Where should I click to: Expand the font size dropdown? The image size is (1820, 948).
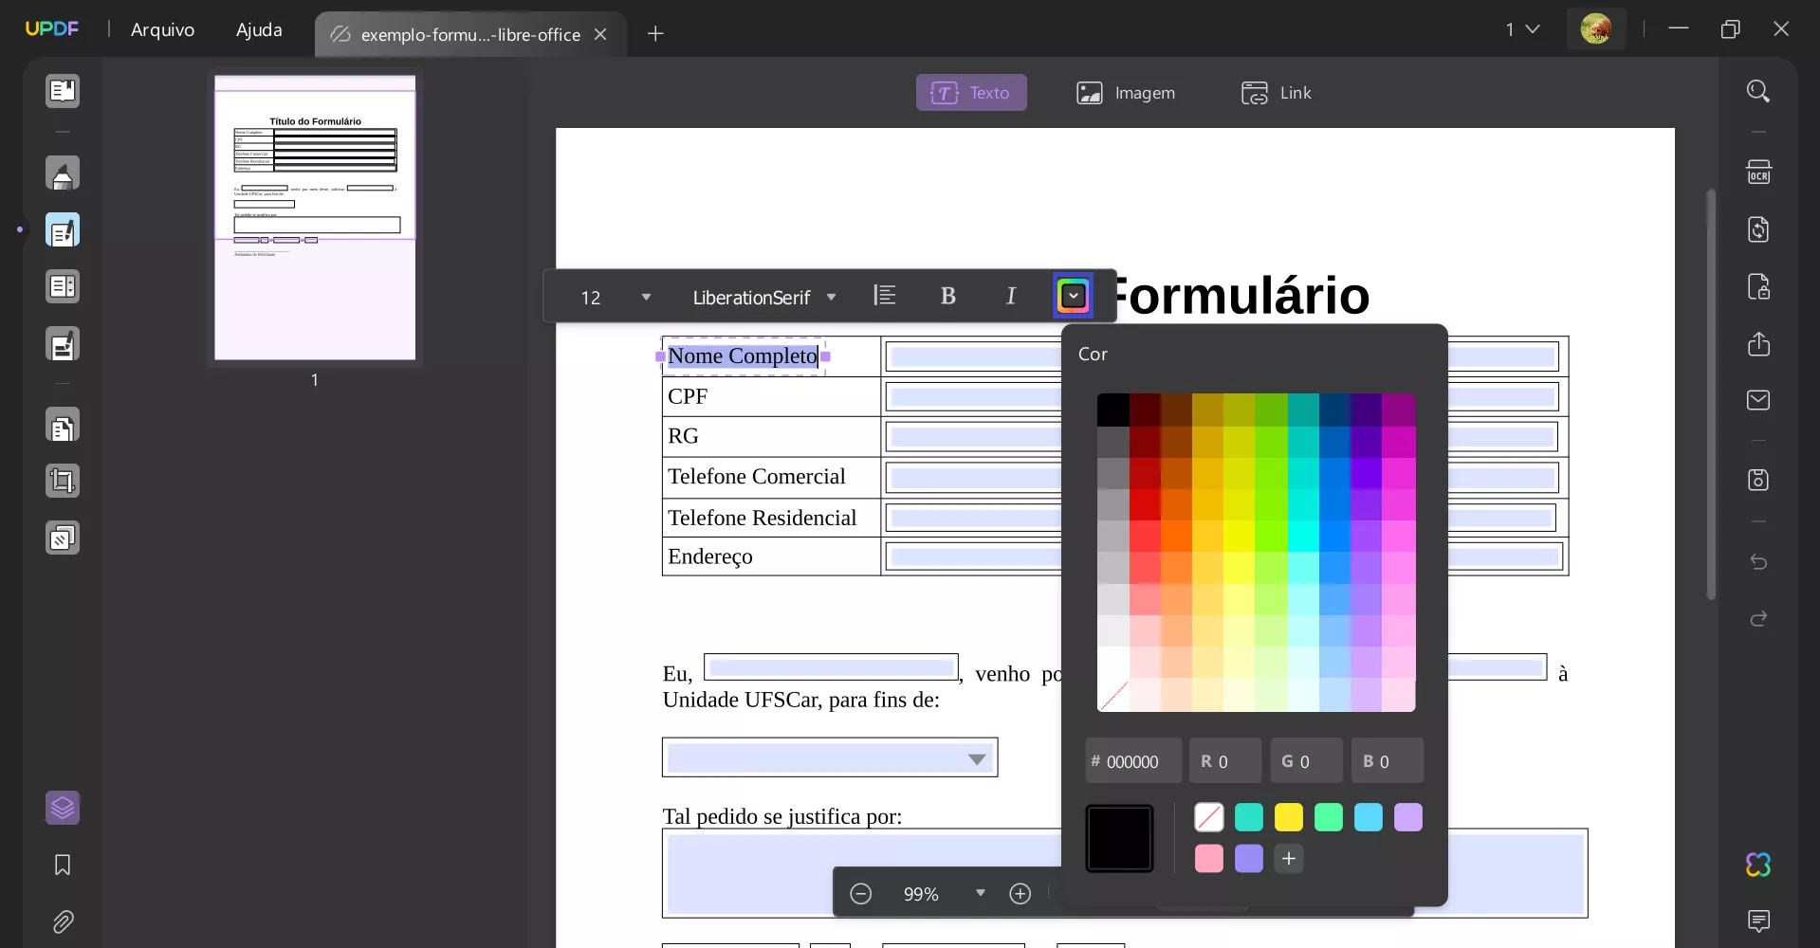[x=646, y=298]
